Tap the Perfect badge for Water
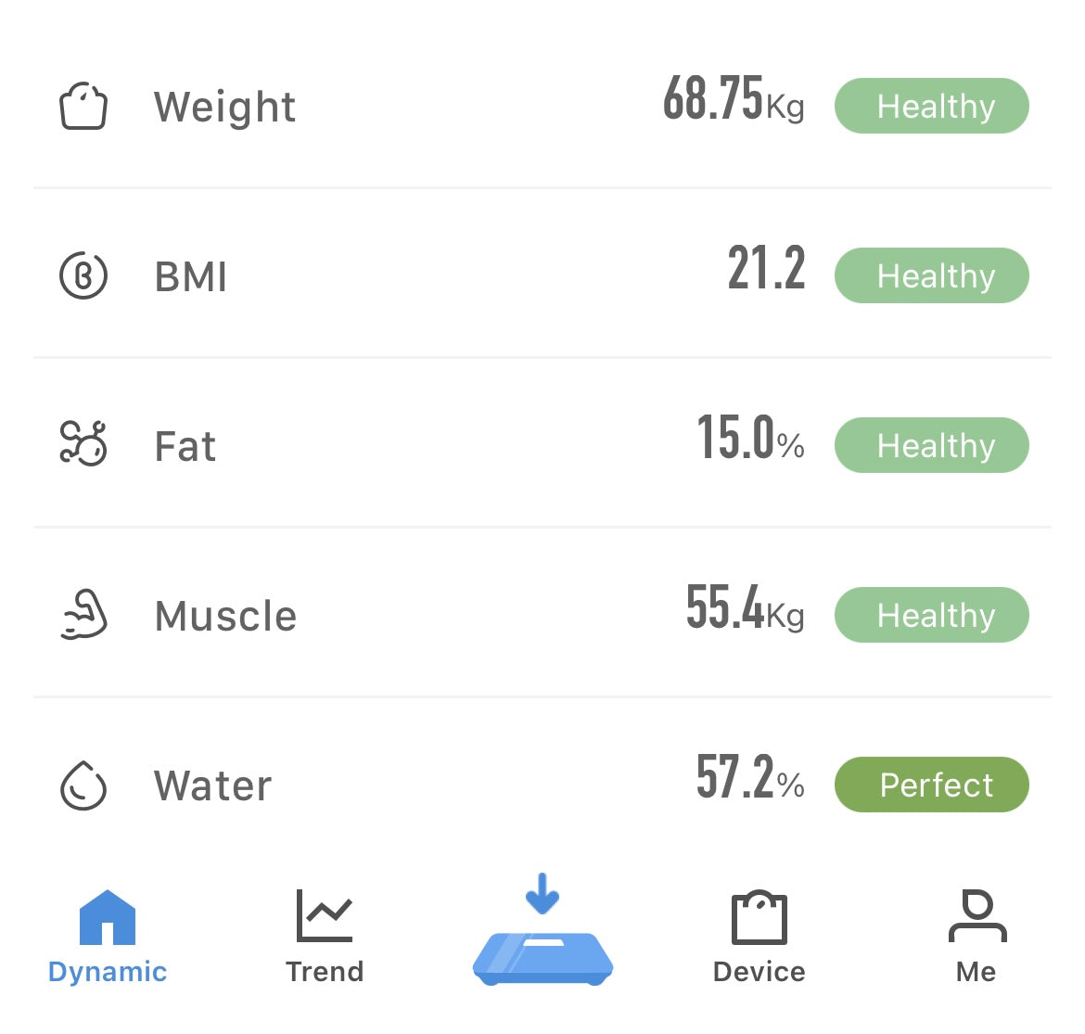The image size is (1085, 1034). (932, 785)
